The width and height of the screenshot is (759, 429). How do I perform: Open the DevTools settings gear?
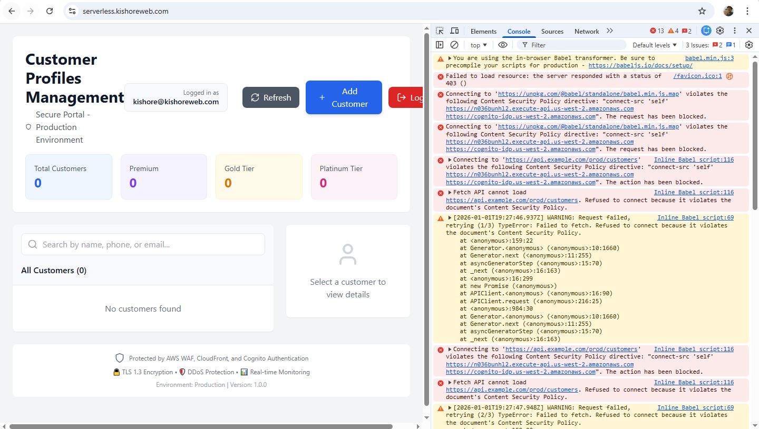[x=720, y=31]
